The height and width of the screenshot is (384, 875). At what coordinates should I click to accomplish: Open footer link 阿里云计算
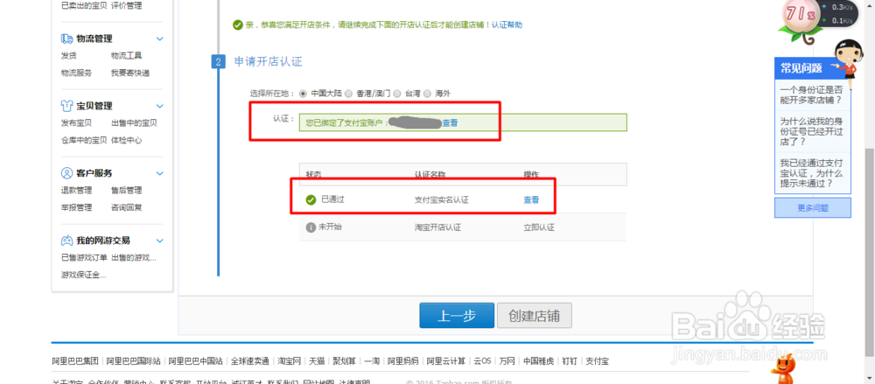[446, 361]
